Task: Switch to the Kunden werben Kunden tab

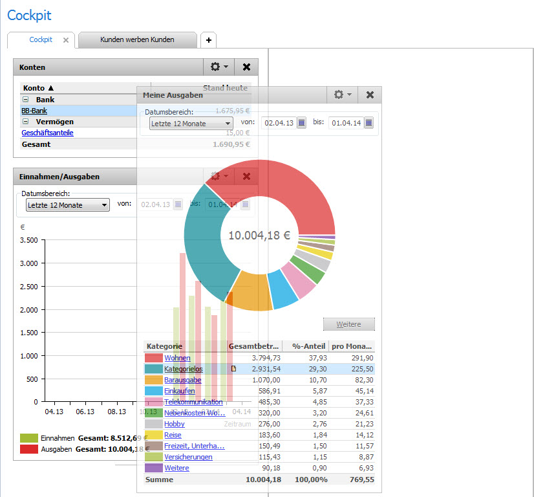Action: click(137, 40)
